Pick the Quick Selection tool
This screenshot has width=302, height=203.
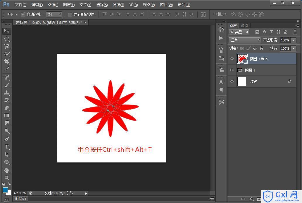[7, 54]
